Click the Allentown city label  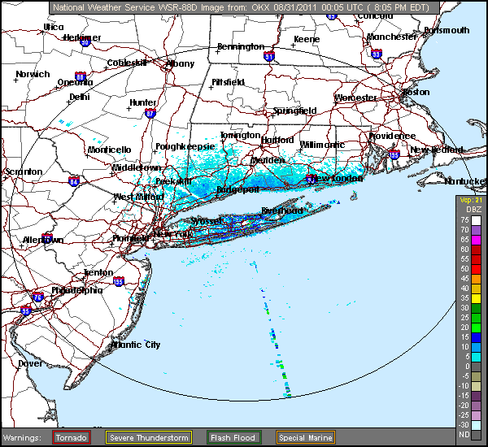(x=43, y=240)
